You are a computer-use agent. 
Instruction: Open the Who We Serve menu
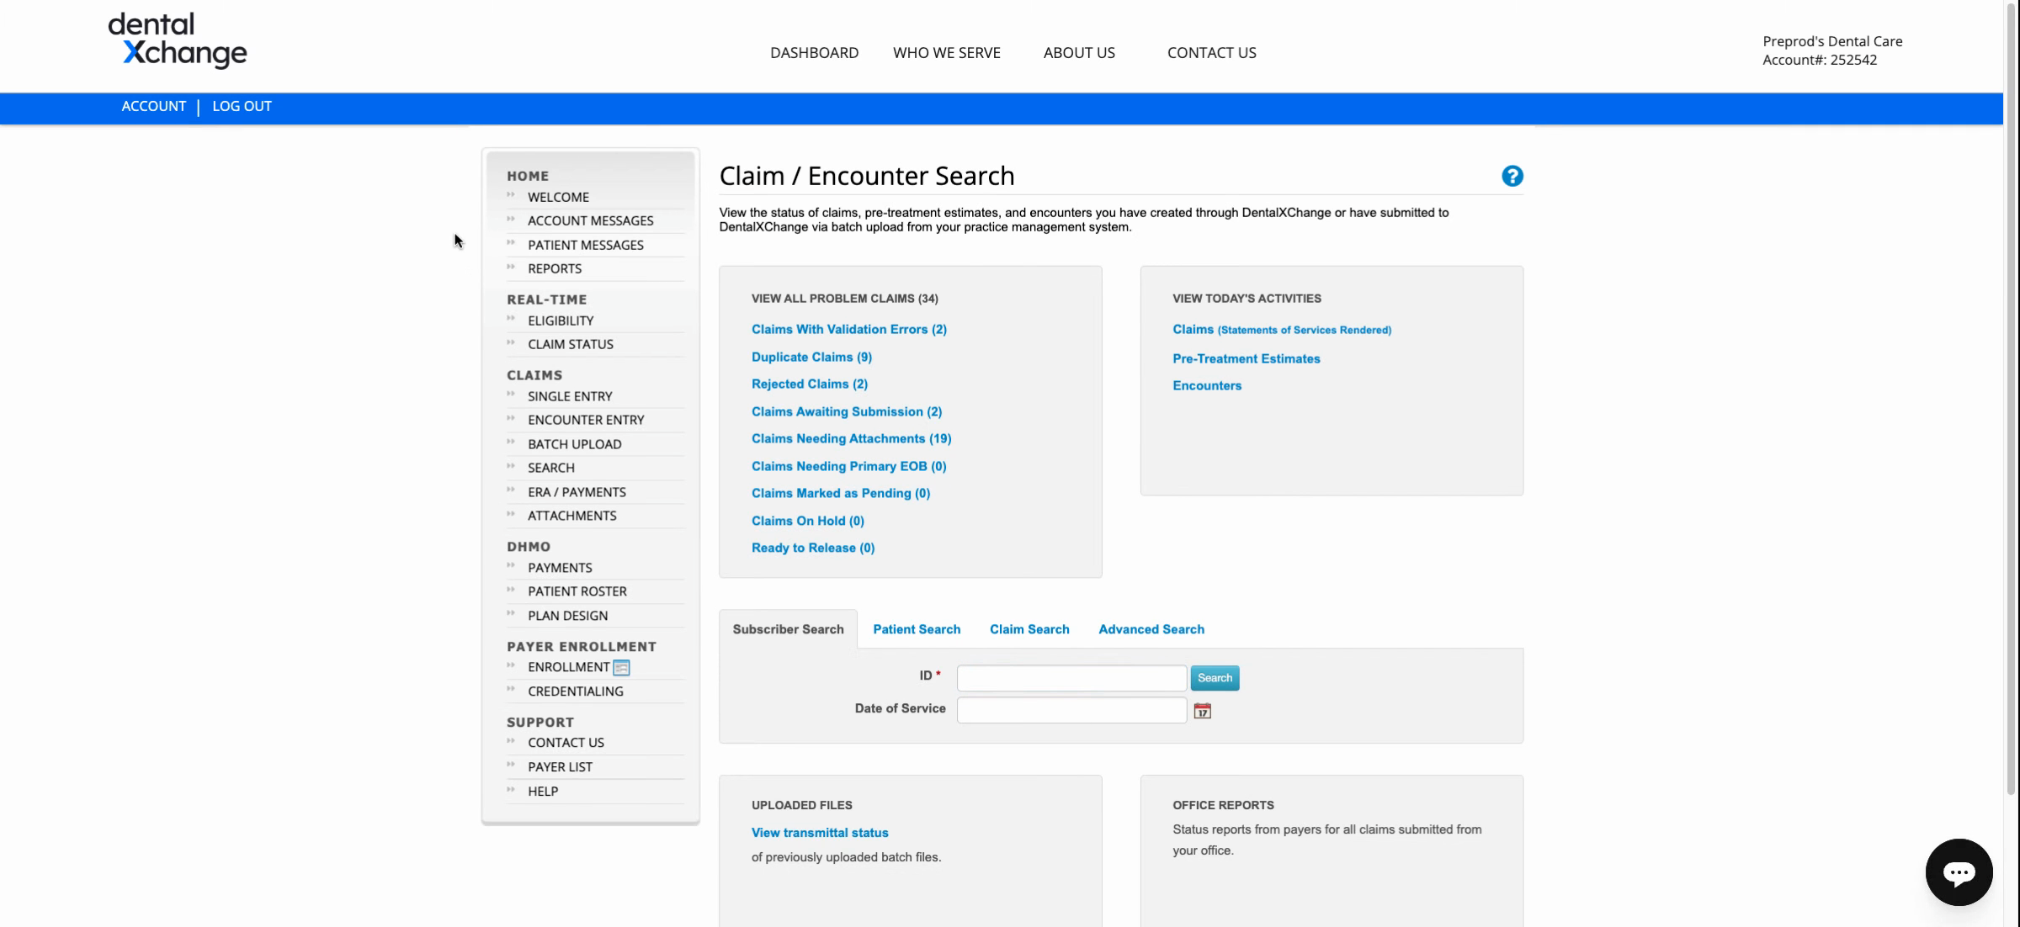click(946, 52)
